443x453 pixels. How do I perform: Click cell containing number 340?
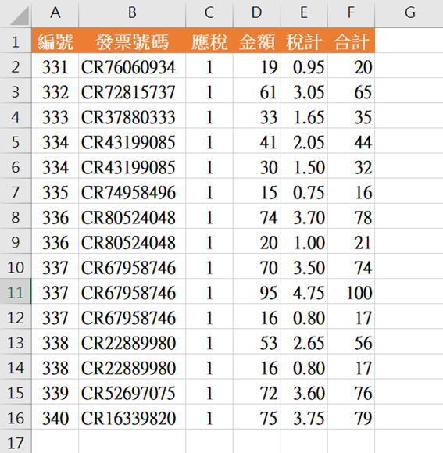point(55,416)
